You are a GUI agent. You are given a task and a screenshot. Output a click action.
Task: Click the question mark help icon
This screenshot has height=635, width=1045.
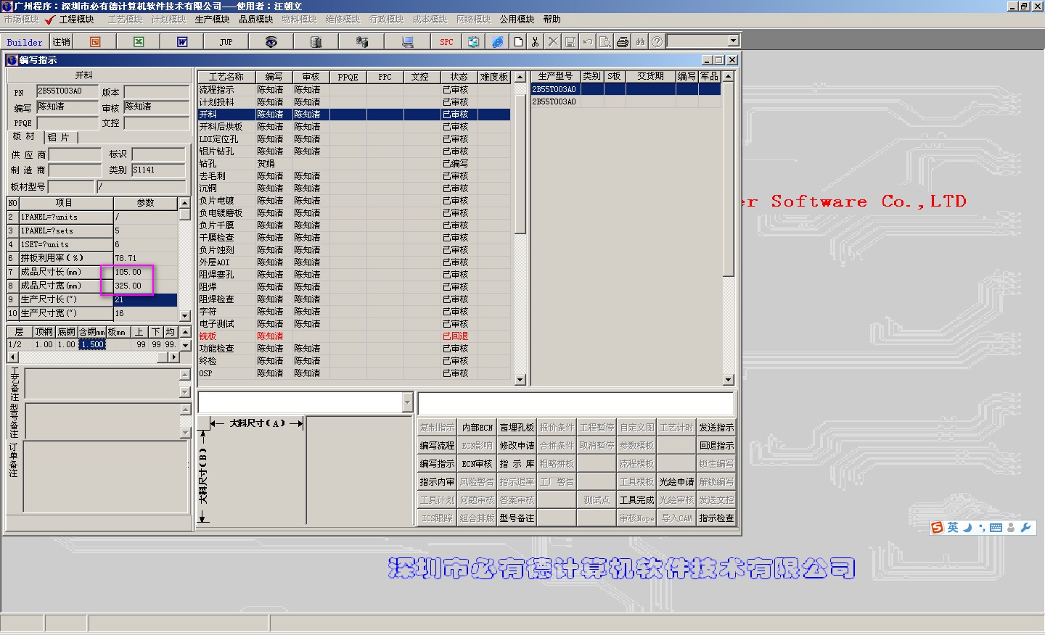click(657, 42)
